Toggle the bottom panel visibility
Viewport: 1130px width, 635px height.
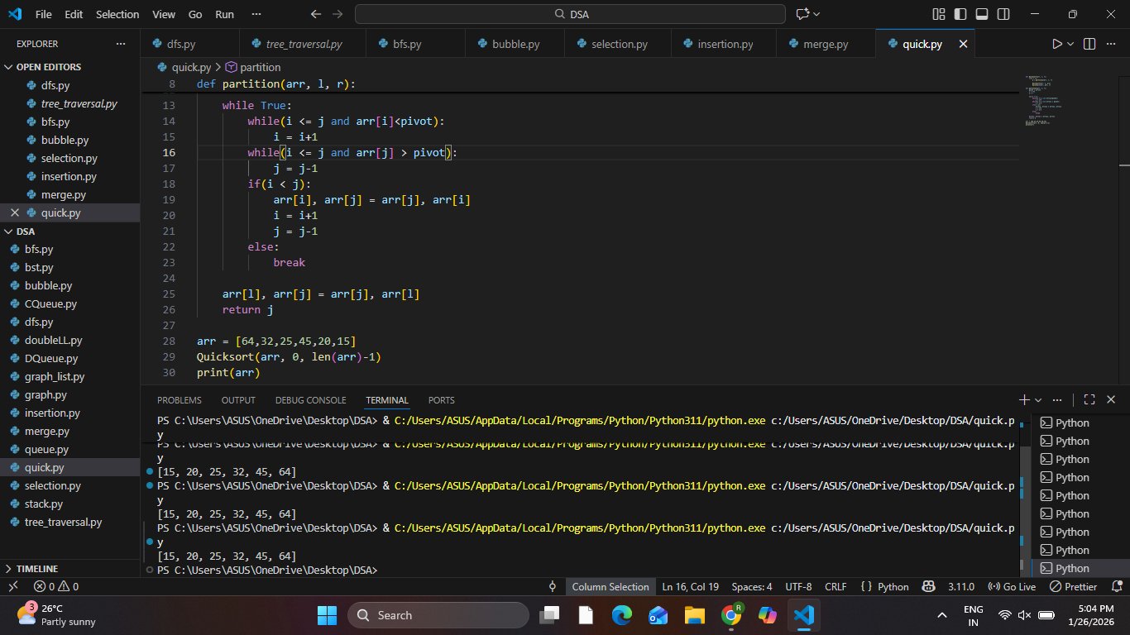click(x=982, y=14)
